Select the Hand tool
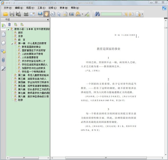 pos(46,14)
